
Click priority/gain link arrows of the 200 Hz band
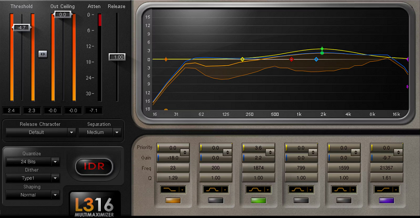coord(227,152)
